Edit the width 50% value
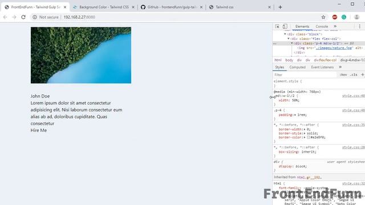Viewport: 365px width, 205px height. pos(295,100)
